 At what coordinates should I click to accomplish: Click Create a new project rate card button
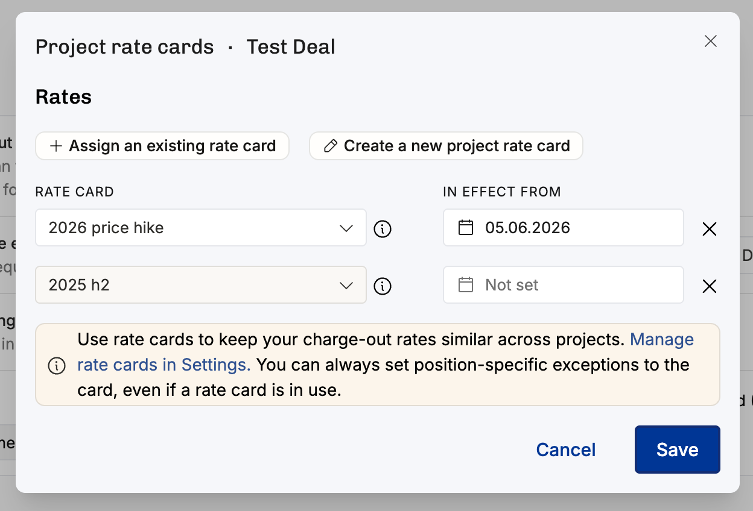pyautogui.click(x=446, y=146)
